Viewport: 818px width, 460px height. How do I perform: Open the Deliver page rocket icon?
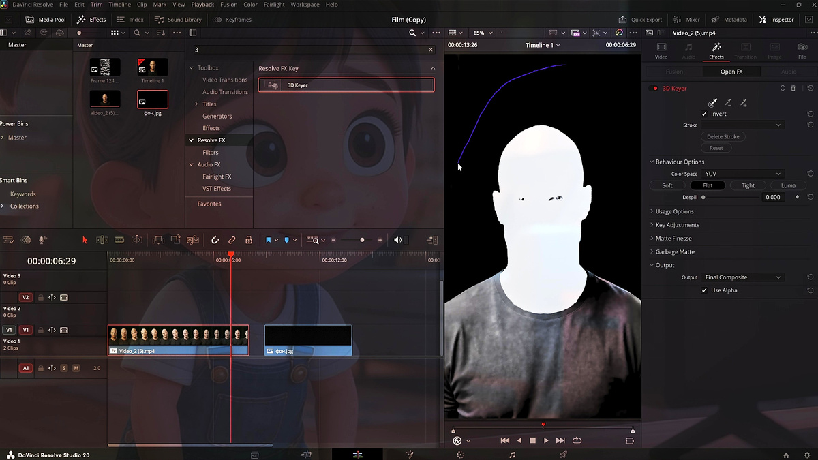563,455
